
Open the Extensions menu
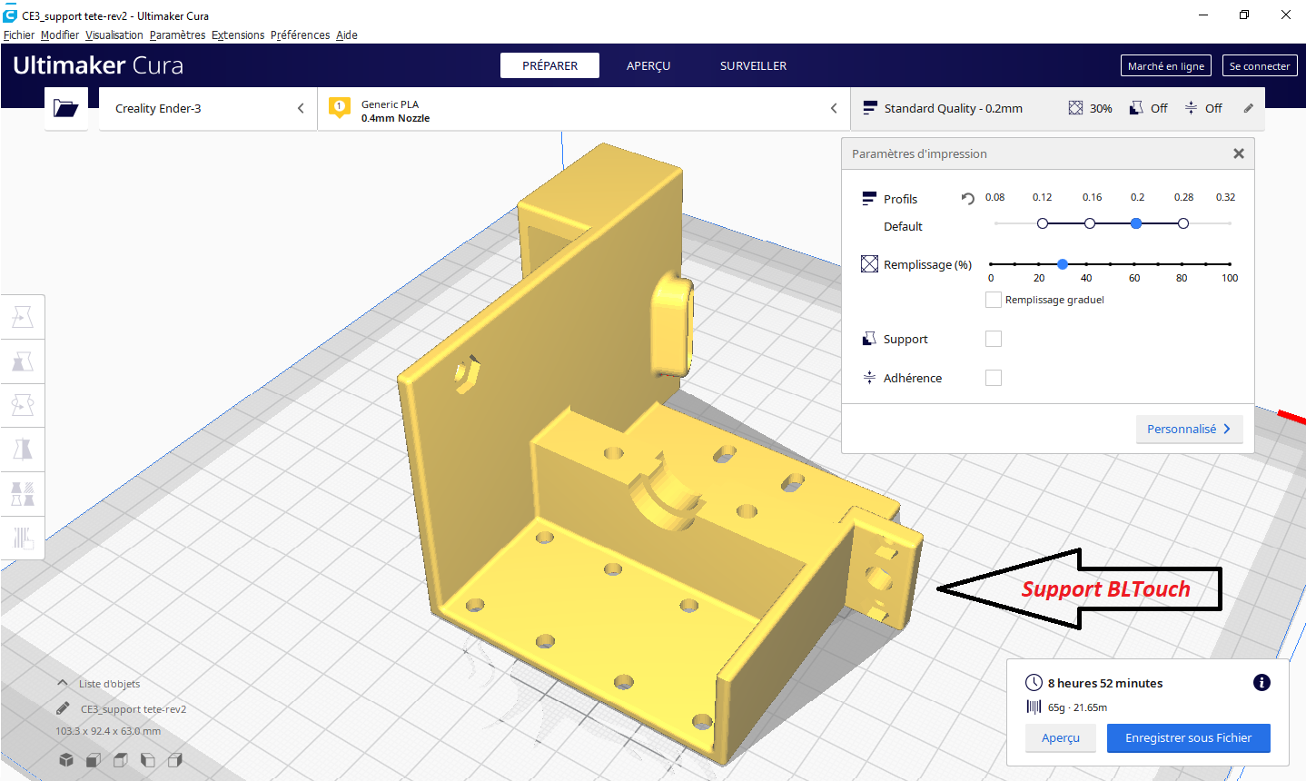click(238, 35)
